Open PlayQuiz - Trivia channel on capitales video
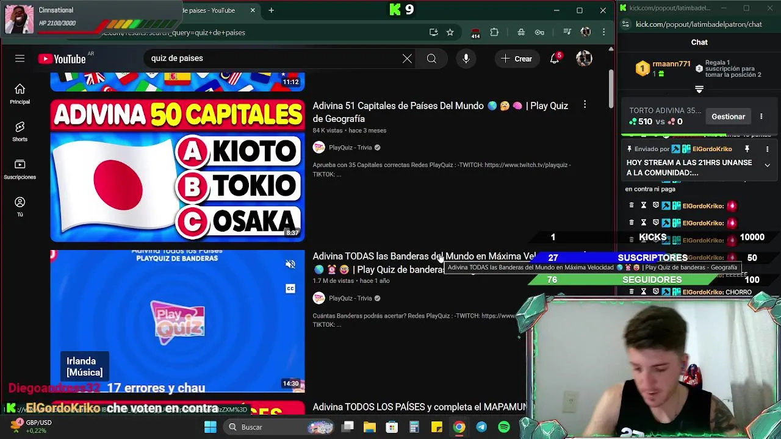 pyautogui.click(x=350, y=148)
